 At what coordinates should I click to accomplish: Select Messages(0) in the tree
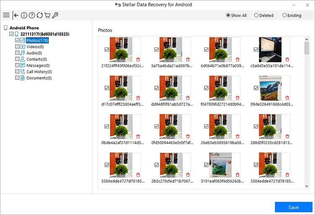[x=38, y=66]
